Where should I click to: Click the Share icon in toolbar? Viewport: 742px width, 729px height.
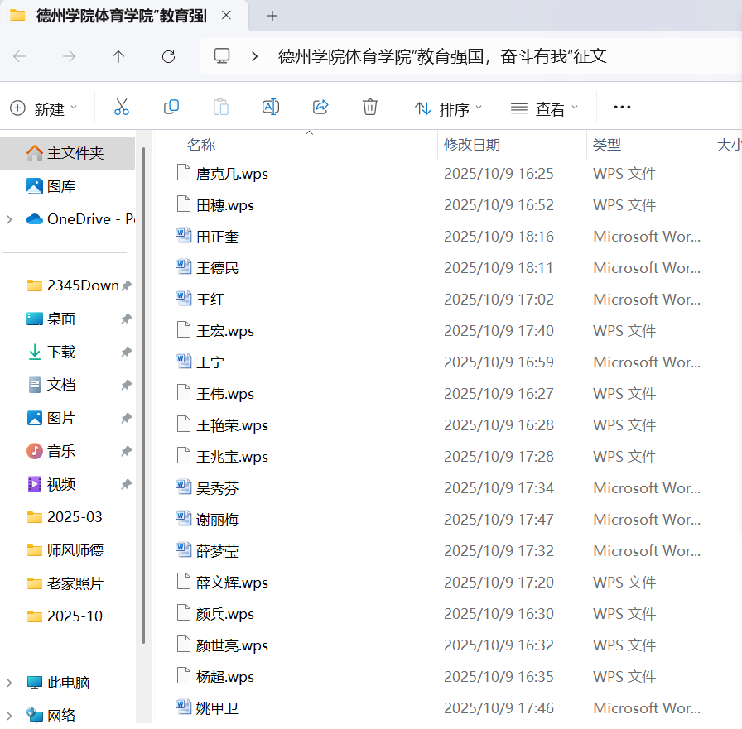320,108
